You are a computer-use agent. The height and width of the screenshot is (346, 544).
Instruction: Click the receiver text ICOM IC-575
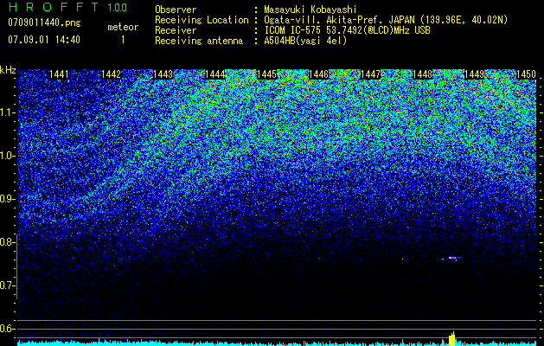(293, 30)
